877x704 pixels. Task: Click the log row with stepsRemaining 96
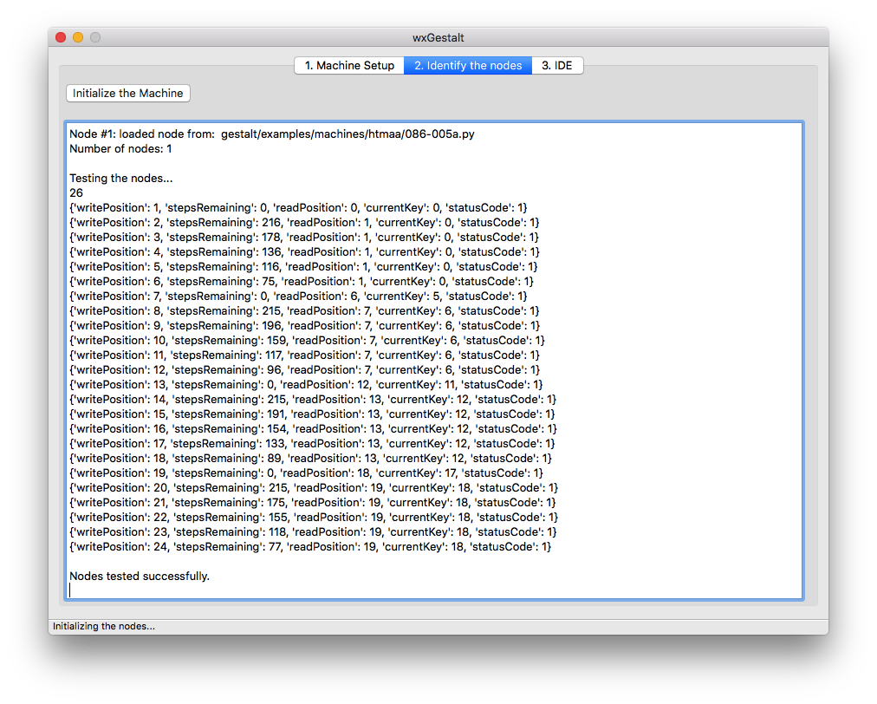pos(304,370)
